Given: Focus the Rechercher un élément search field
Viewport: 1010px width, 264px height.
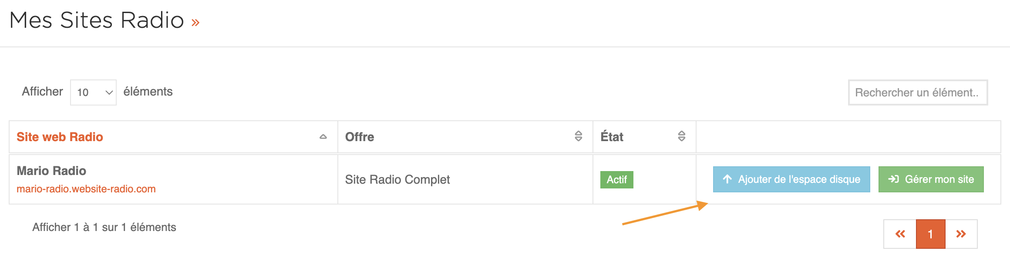Looking at the screenshot, I should click(x=918, y=92).
